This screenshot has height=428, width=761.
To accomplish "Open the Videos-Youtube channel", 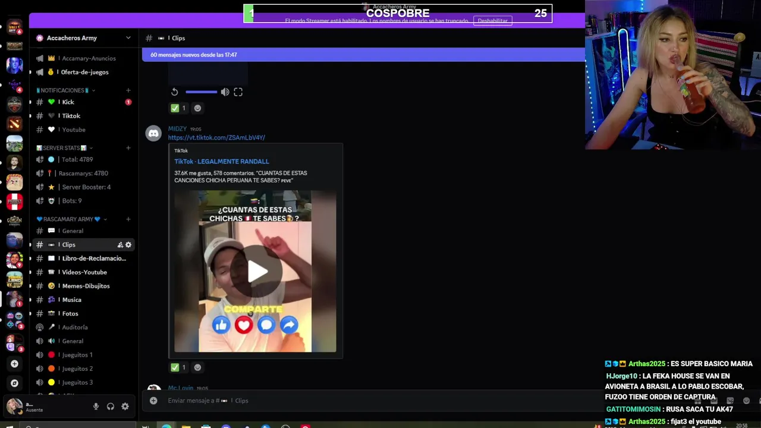I will 83,272.
